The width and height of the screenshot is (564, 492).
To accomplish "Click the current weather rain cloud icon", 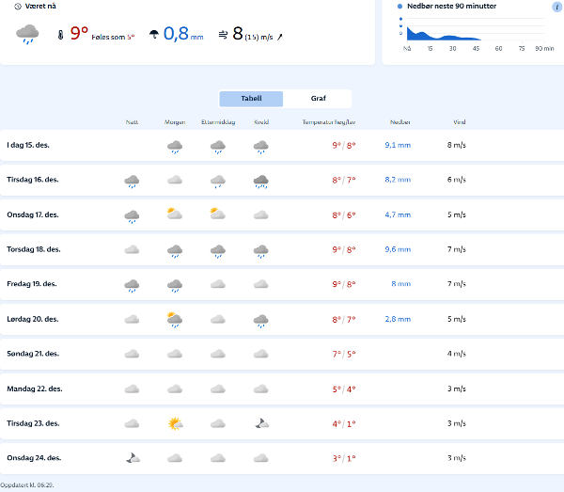I will [x=27, y=35].
